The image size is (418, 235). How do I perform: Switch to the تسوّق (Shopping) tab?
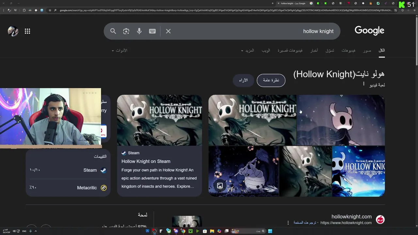click(x=330, y=50)
